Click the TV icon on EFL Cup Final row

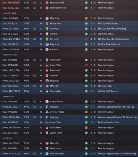[34, 86]
